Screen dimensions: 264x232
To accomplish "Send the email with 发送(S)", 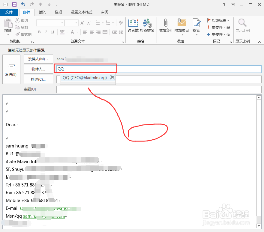I will coord(11,69).
